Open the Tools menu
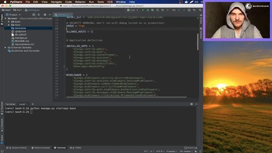Image resolution: width=272 pixels, height=153 pixels. click(x=100, y=2)
